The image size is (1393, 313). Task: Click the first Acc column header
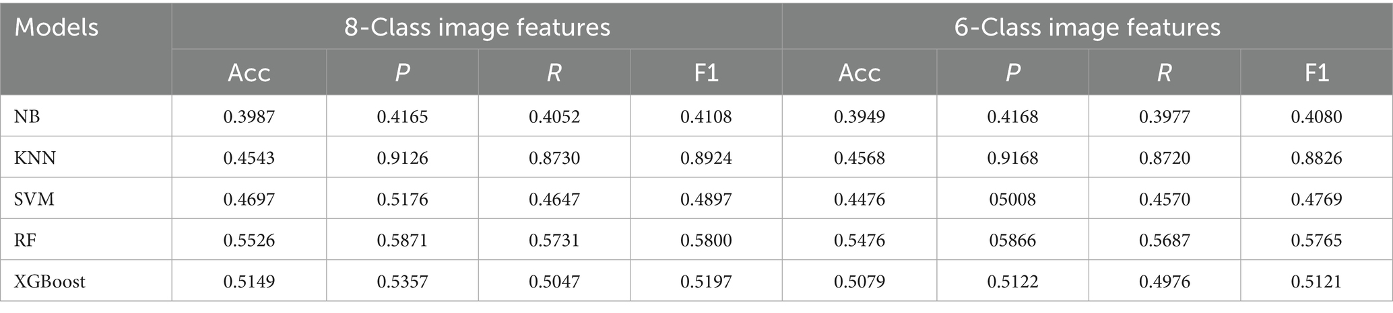(x=249, y=73)
